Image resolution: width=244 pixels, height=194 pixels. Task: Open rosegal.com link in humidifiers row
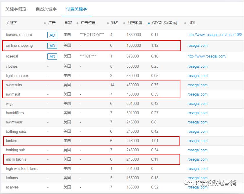198,113
